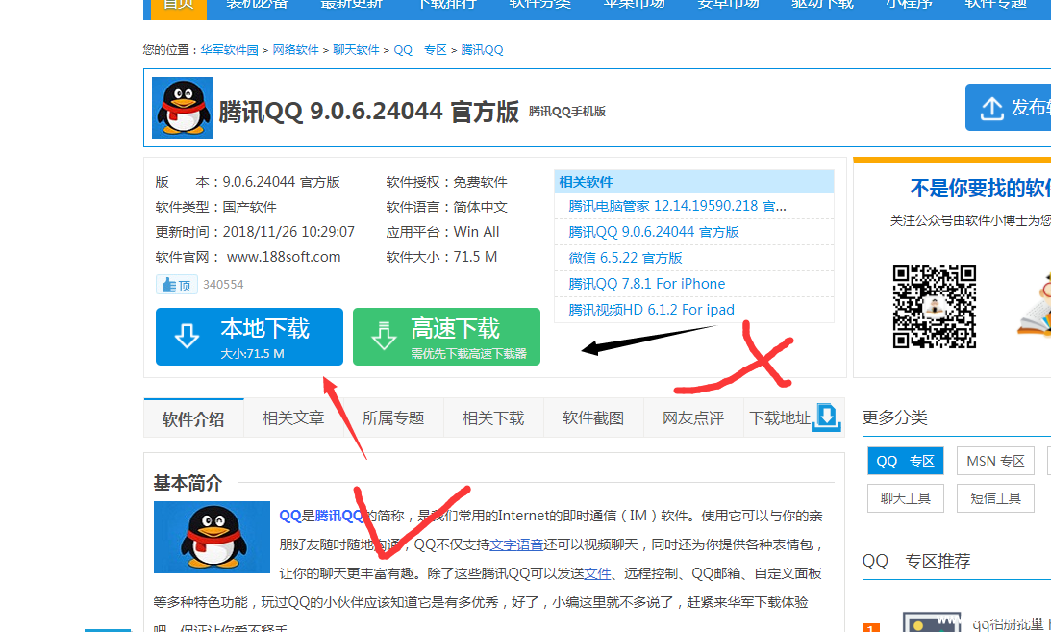Viewport: 1051px width, 632px height.
Task: Give a thumbs-up with the 顶 button
Action: coord(177,285)
